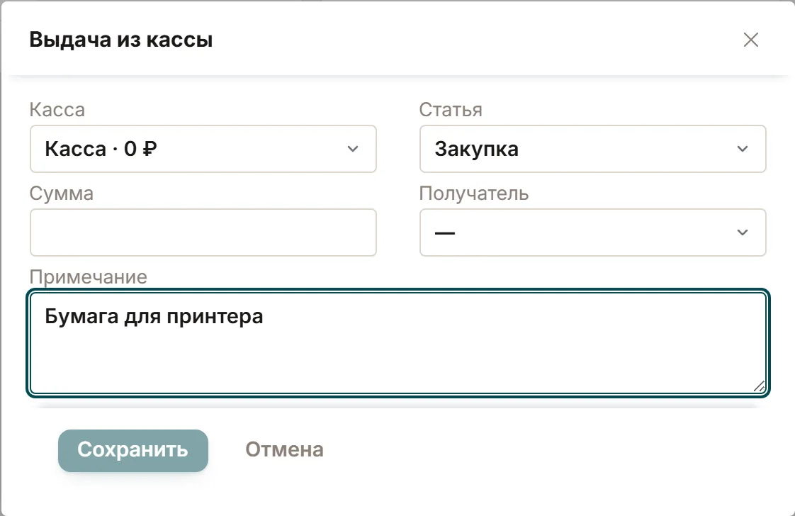This screenshot has width=795, height=516.
Task: Click the Примечание field label
Action: [x=89, y=277]
